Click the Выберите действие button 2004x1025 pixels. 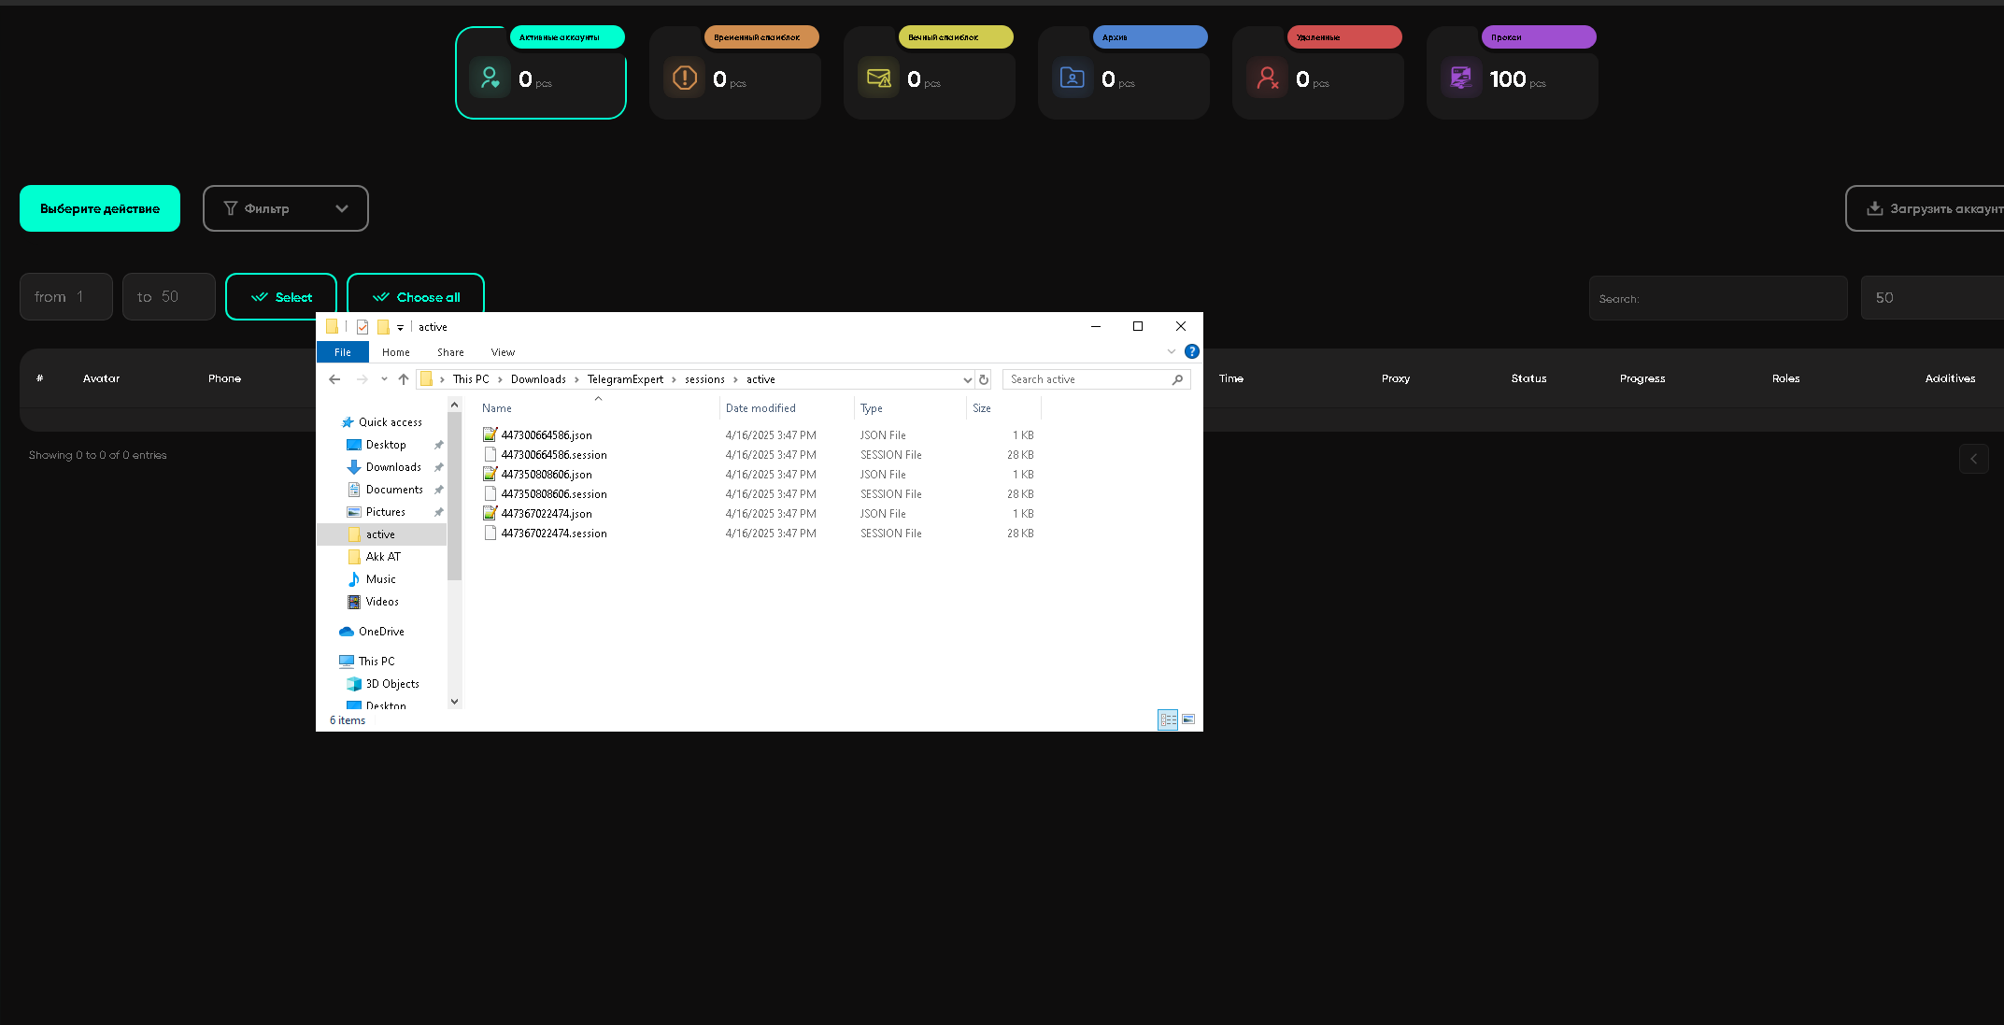click(100, 208)
